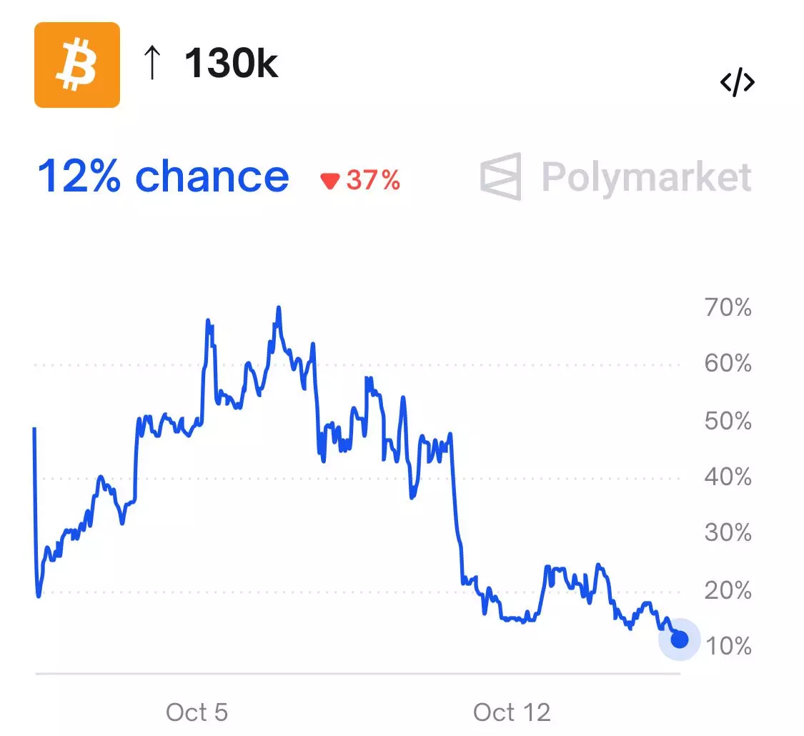
Task: Click the 40% axis label
Action: [x=728, y=477]
